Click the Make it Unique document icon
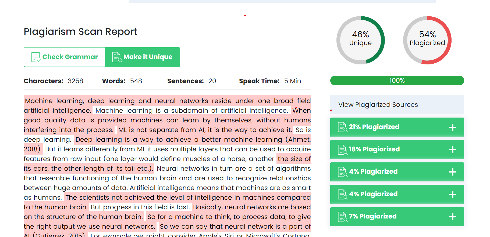This screenshot has height=237, width=490. tap(117, 57)
